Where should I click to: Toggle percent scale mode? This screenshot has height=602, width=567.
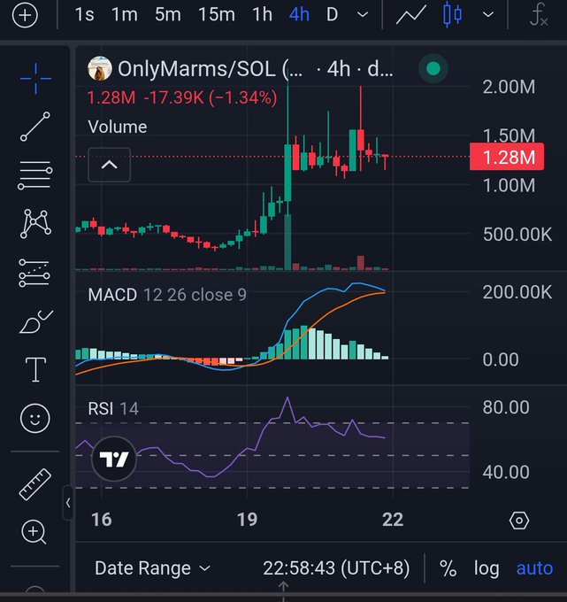pos(448,568)
